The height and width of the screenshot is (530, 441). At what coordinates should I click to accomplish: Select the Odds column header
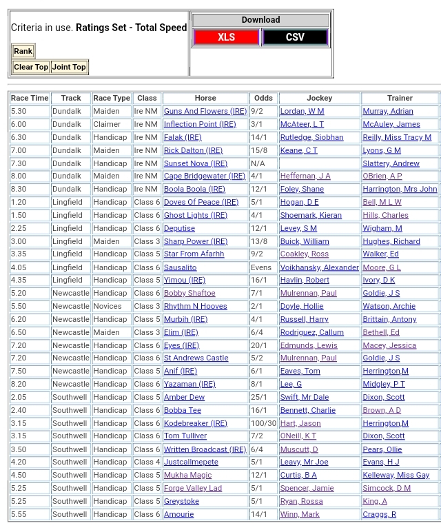[x=263, y=98]
